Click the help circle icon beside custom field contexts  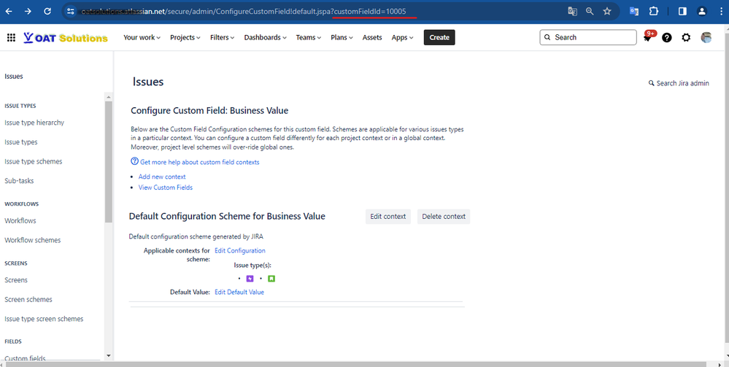[x=134, y=161]
